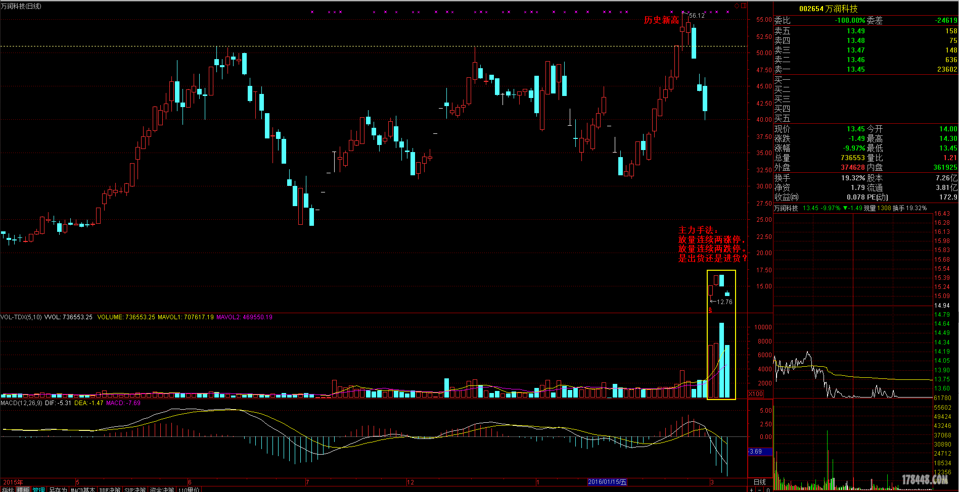Click the small red S marker below candles
This screenshot has height=492, width=959.
coord(710,310)
